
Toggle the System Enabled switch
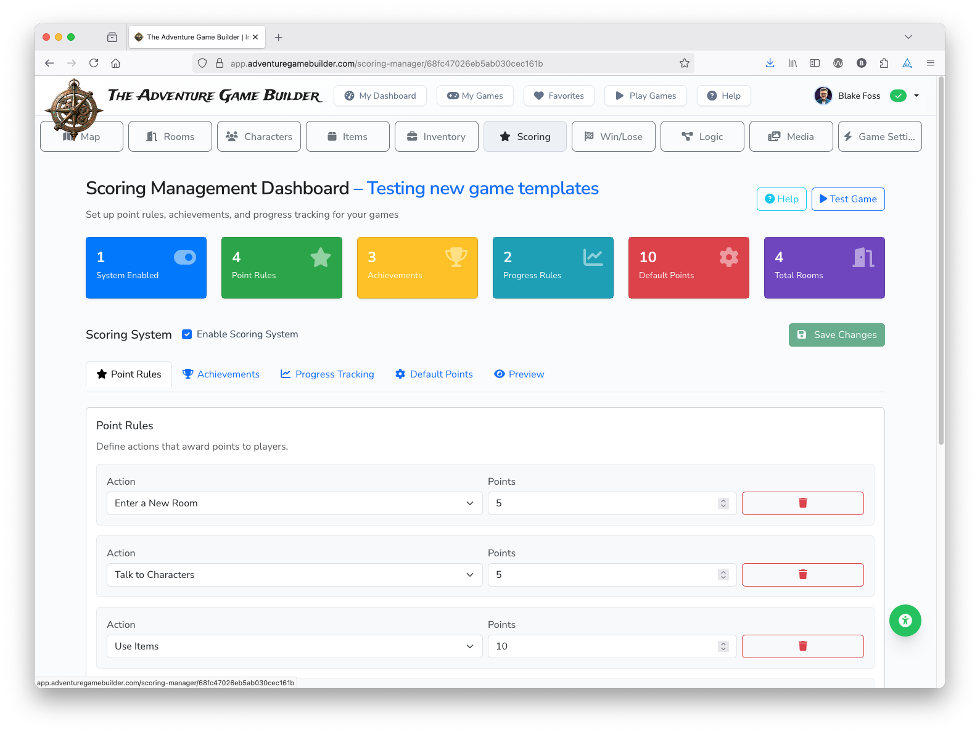(184, 257)
